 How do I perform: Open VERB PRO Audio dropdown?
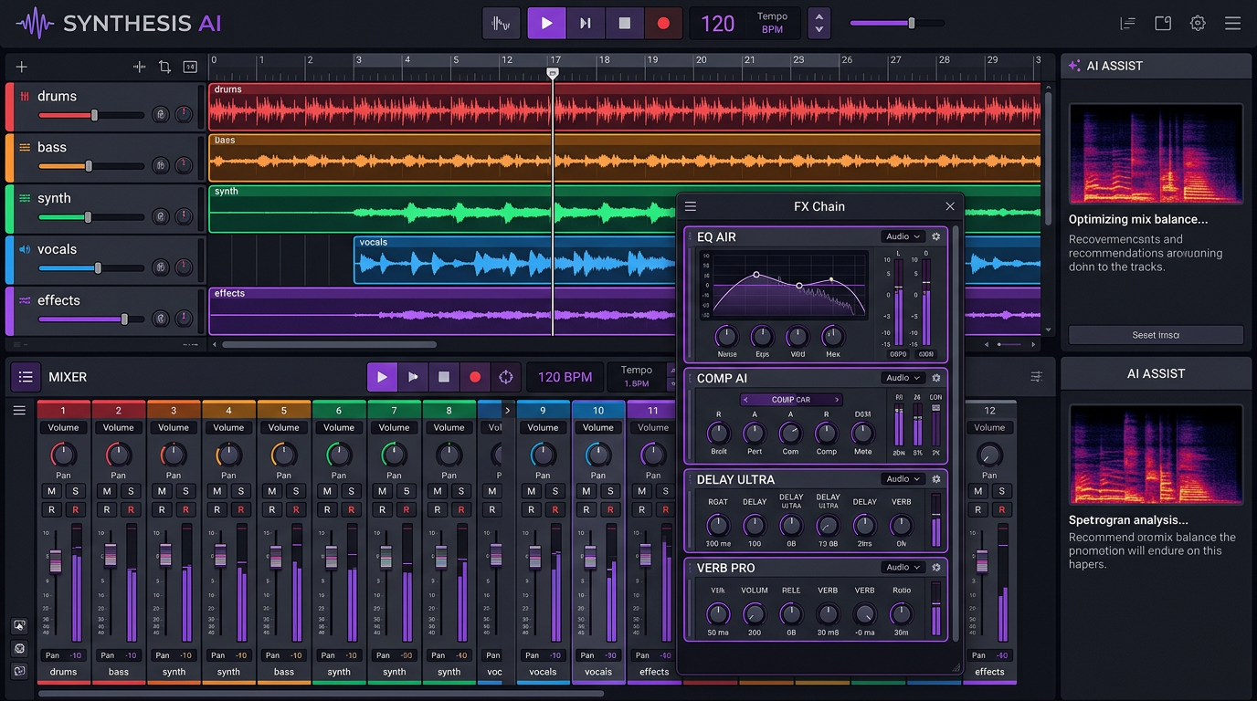point(903,568)
